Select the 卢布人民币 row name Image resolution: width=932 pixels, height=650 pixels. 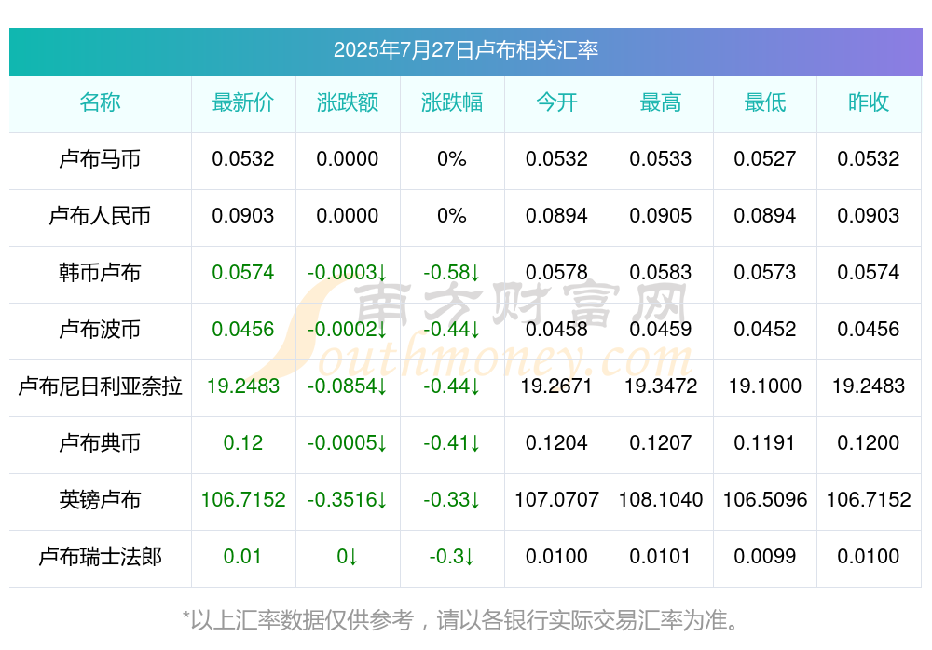point(100,216)
